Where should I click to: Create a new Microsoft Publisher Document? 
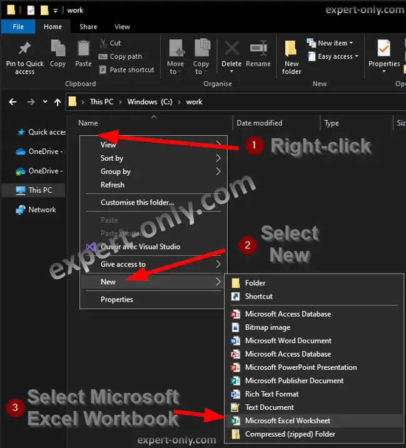click(314, 380)
